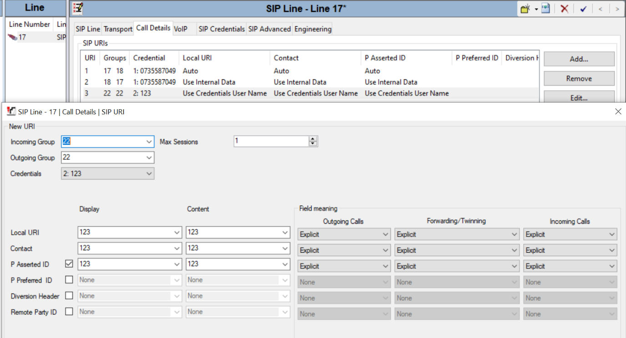Click the Line Number column header
This screenshot has width=626, height=338.
click(30, 24)
